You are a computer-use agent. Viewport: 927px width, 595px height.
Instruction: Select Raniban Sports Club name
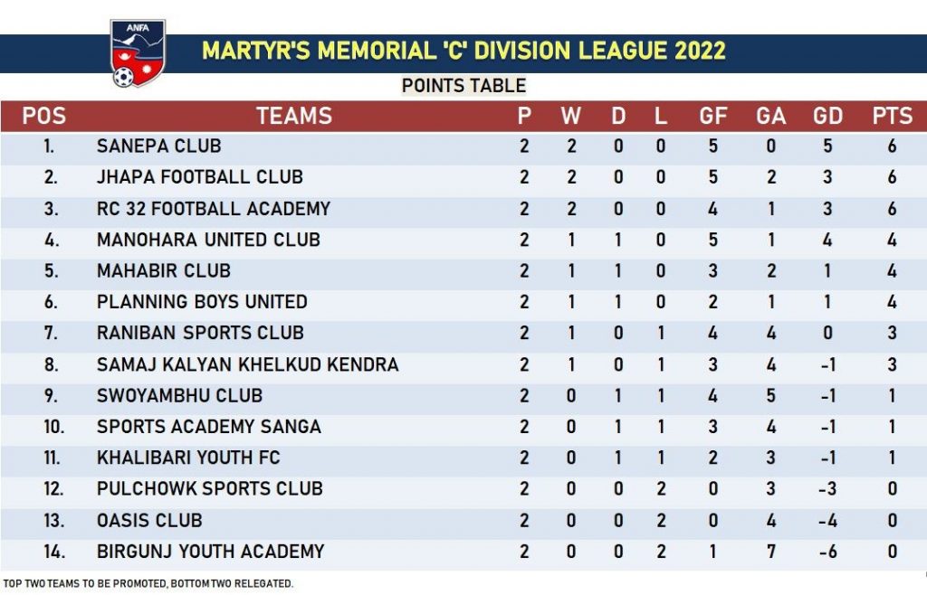200,333
